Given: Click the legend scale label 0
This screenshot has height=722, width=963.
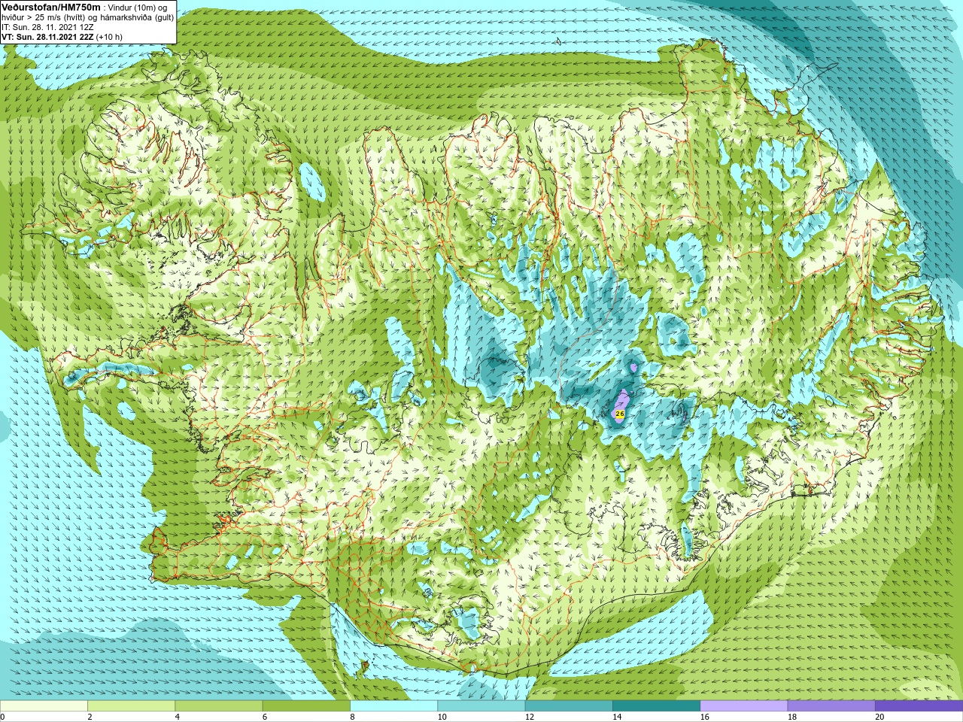Looking at the screenshot, I should (x=2, y=717).
